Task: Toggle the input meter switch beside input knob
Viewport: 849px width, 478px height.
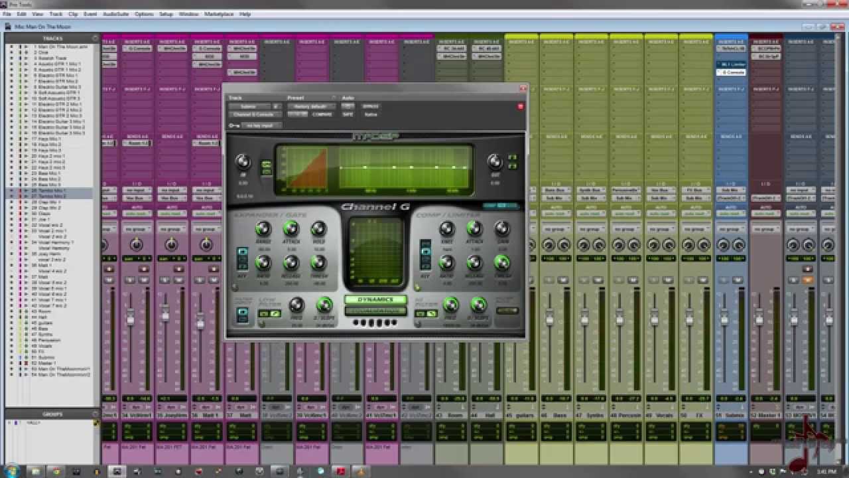Action: (x=265, y=167)
